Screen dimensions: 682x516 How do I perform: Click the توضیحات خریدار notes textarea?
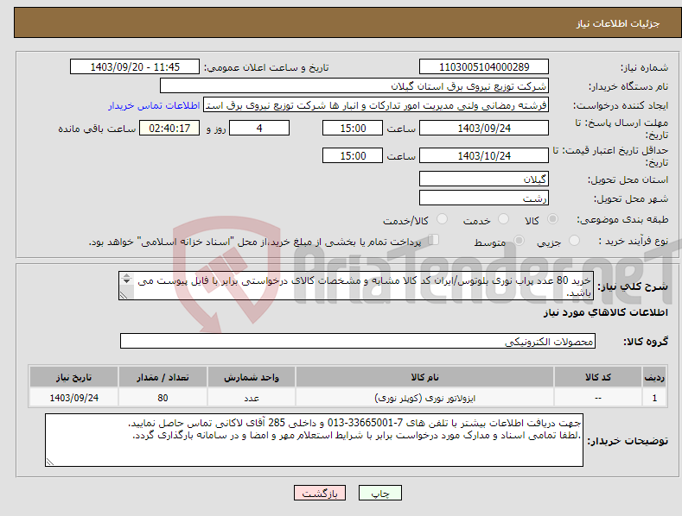pyautogui.click(x=314, y=440)
